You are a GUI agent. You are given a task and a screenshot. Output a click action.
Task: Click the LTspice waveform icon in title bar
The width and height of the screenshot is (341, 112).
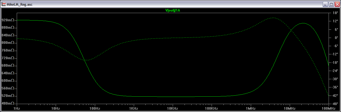[x=4, y=4]
